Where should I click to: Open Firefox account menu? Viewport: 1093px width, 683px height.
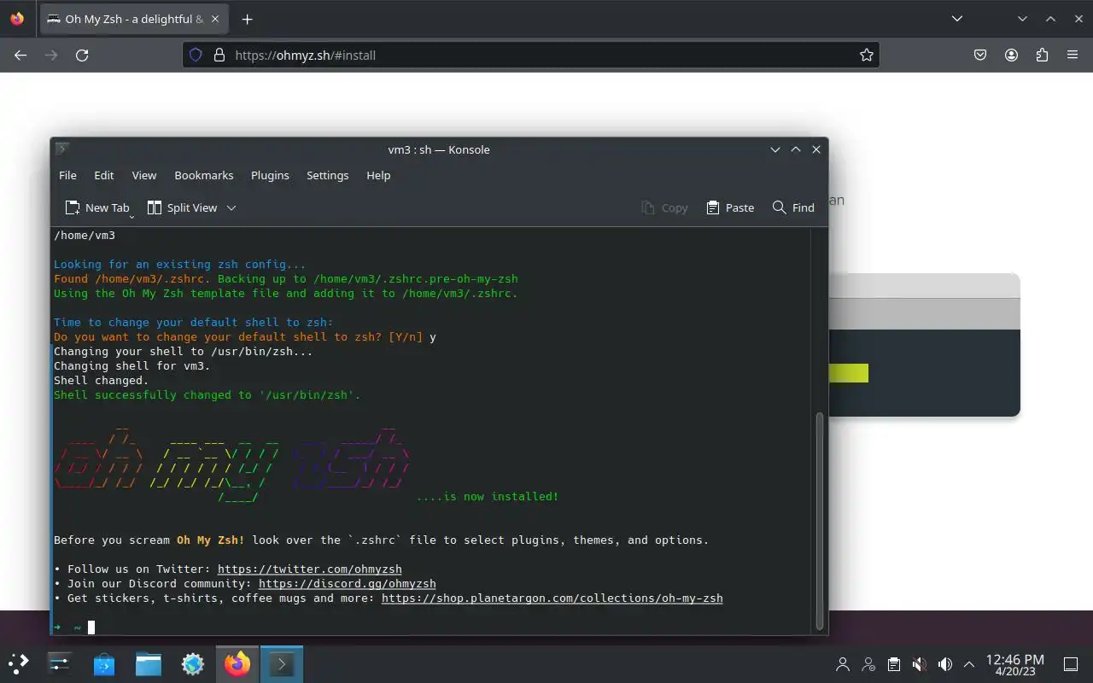point(1011,55)
